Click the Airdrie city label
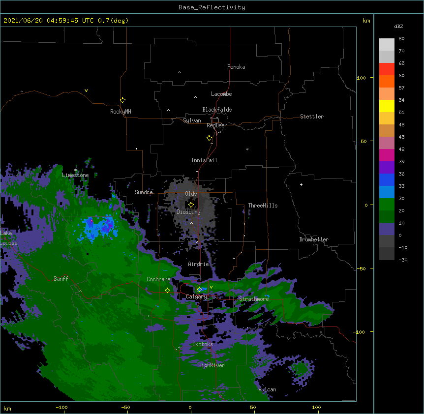 (198, 264)
